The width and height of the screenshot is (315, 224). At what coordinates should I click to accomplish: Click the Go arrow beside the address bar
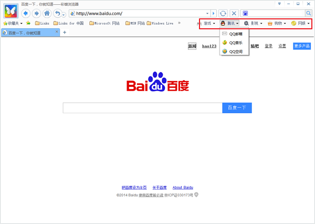coord(214,14)
